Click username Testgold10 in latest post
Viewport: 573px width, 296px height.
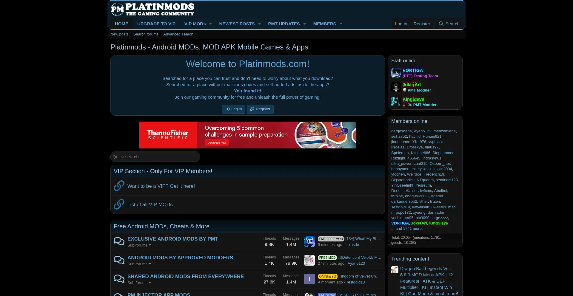(355, 282)
